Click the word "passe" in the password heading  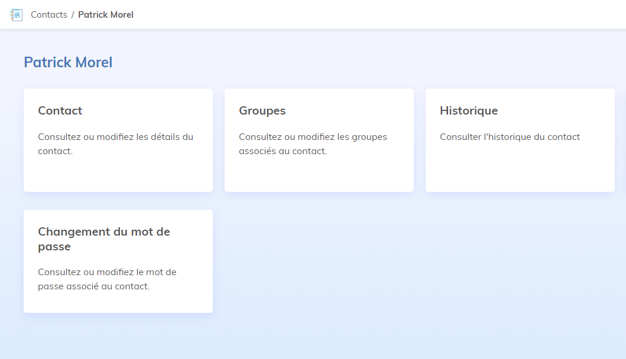point(54,247)
